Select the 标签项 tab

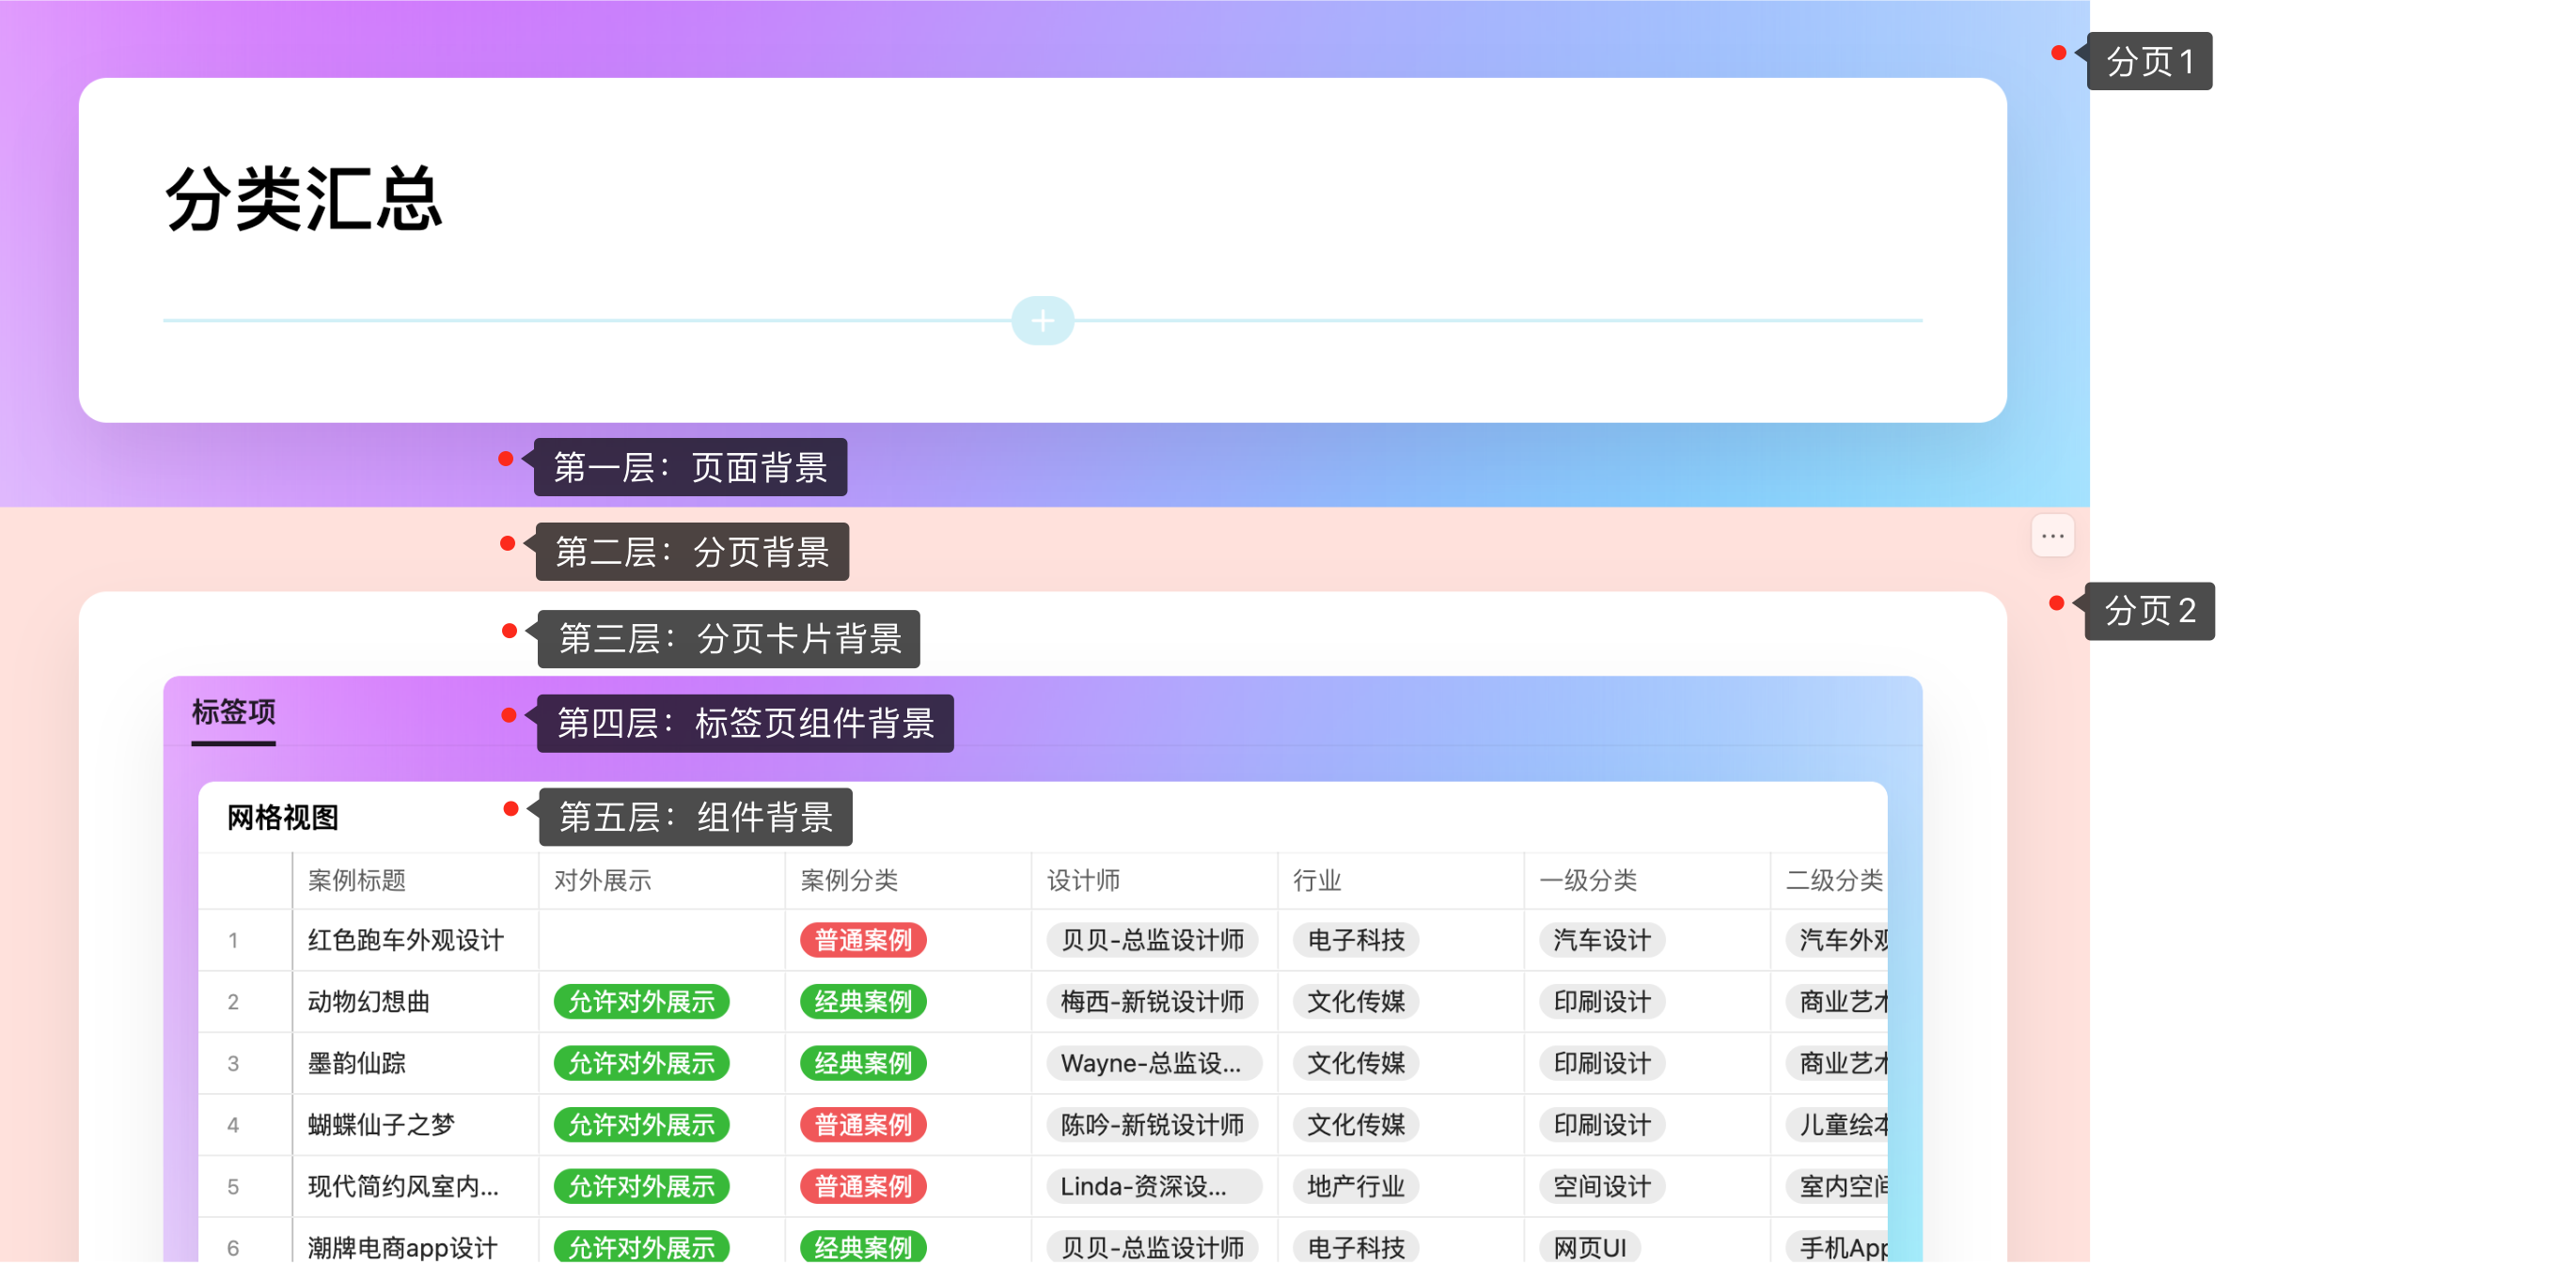pyautogui.click(x=233, y=712)
